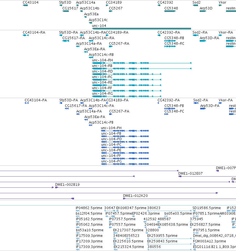
Task: Select transcript unc-104-RG
Action: point(126,96)
